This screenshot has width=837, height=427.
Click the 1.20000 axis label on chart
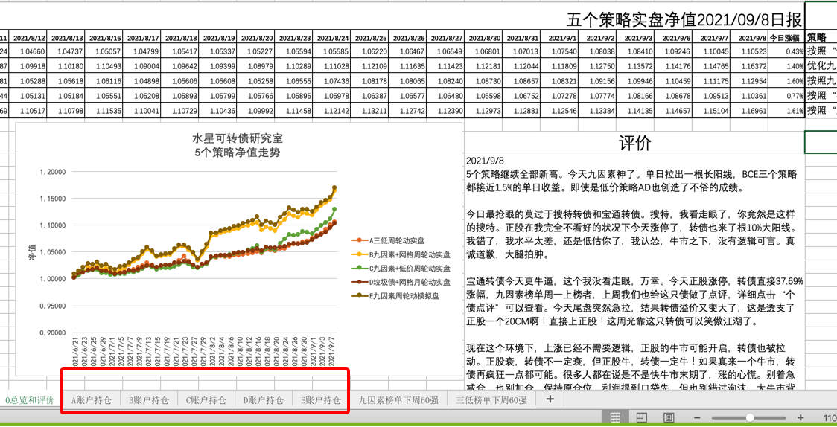(x=52, y=172)
